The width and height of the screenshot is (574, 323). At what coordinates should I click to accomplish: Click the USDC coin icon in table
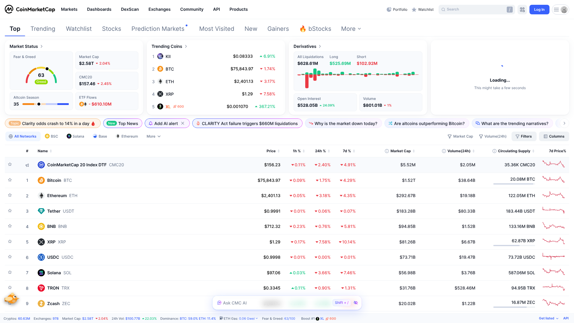(41, 257)
